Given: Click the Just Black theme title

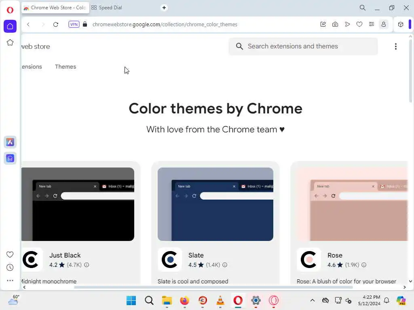Looking at the screenshot, I should (x=65, y=255).
